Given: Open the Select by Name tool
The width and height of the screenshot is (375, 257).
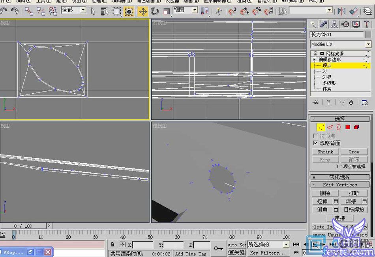Looking at the screenshot, I should [x=105, y=11].
